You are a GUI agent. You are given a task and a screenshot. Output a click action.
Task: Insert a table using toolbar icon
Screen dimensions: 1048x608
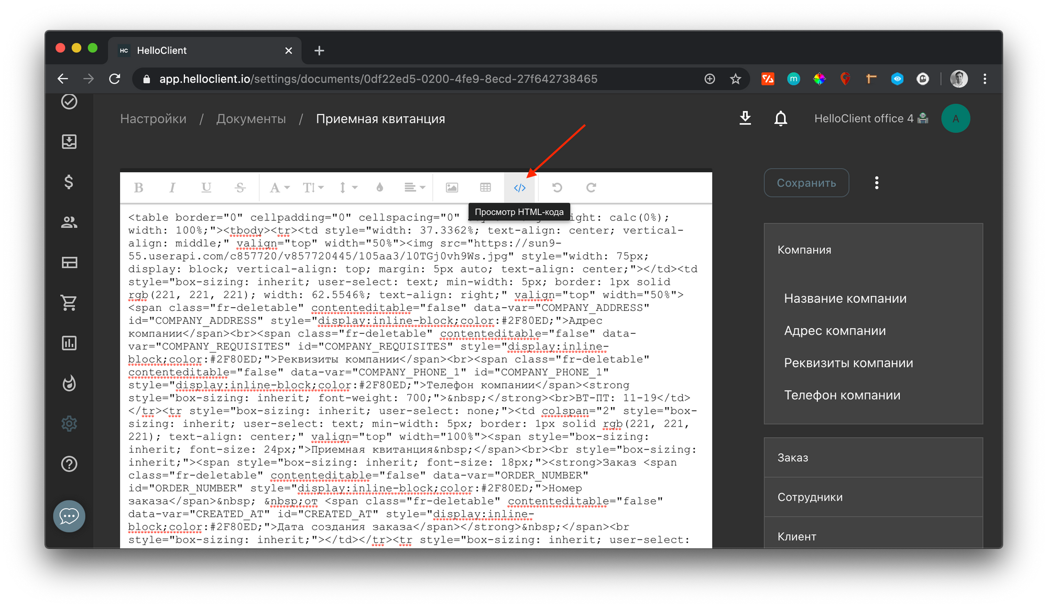point(486,187)
